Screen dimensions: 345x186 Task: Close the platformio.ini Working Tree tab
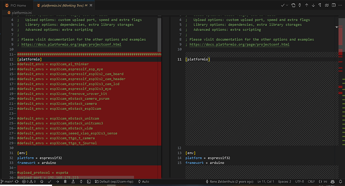(x=91, y=5)
